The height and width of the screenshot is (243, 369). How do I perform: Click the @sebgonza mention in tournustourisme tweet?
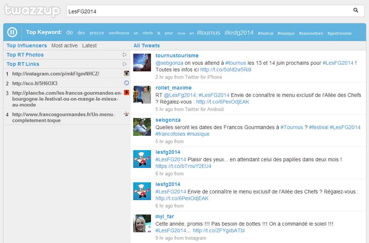pyautogui.click(x=169, y=63)
